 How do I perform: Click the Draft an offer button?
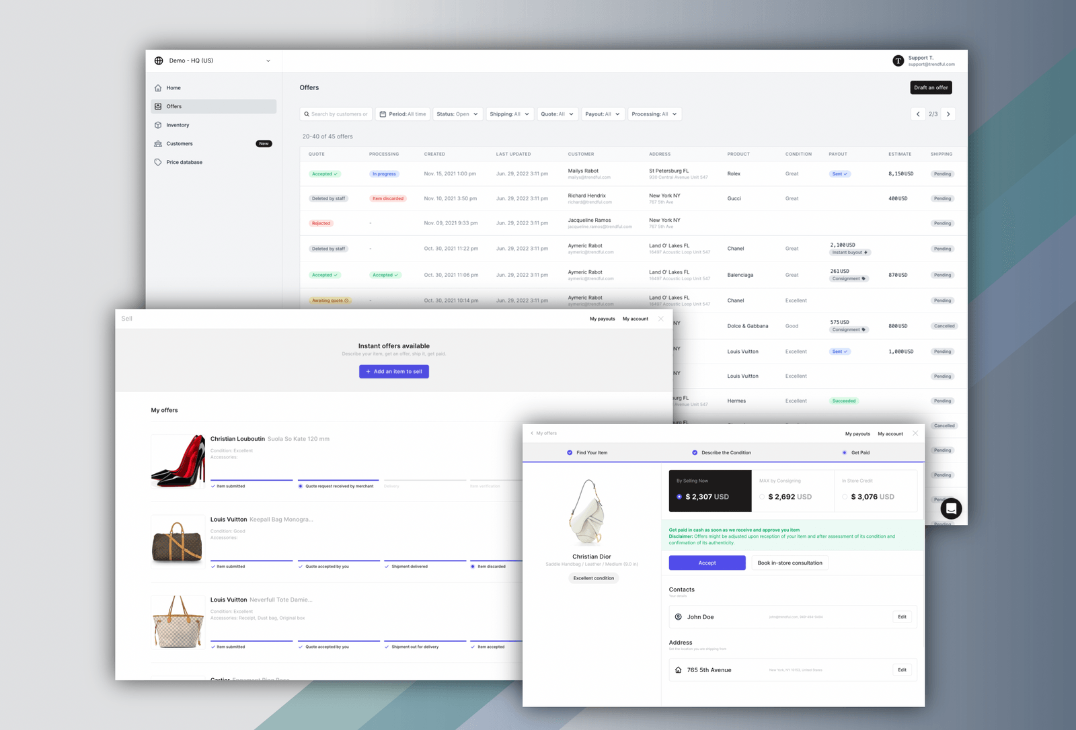point(931,87)
